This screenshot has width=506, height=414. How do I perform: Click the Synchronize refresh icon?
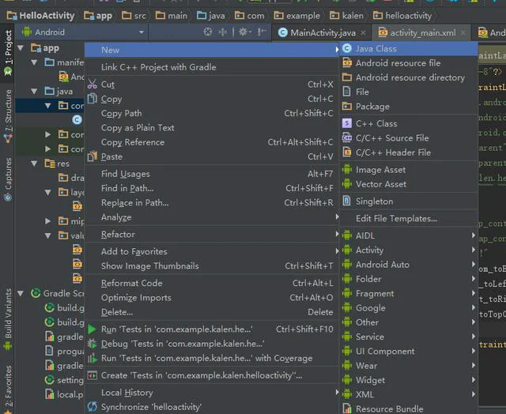point(93,407)
